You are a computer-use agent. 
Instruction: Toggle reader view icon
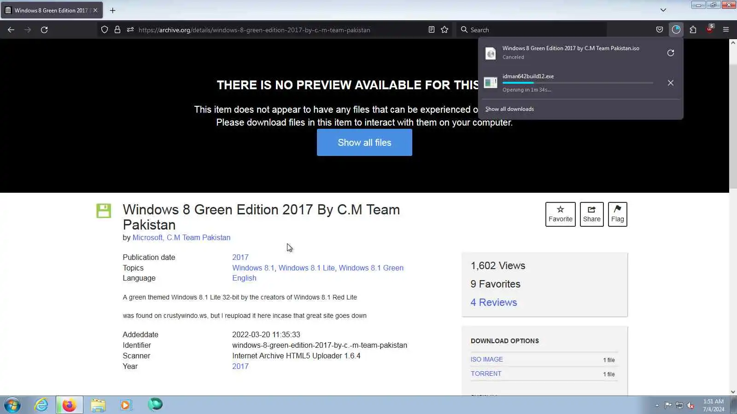click(432, 30)
